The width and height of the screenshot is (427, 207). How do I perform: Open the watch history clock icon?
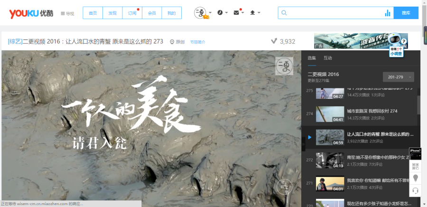point(220,12)
